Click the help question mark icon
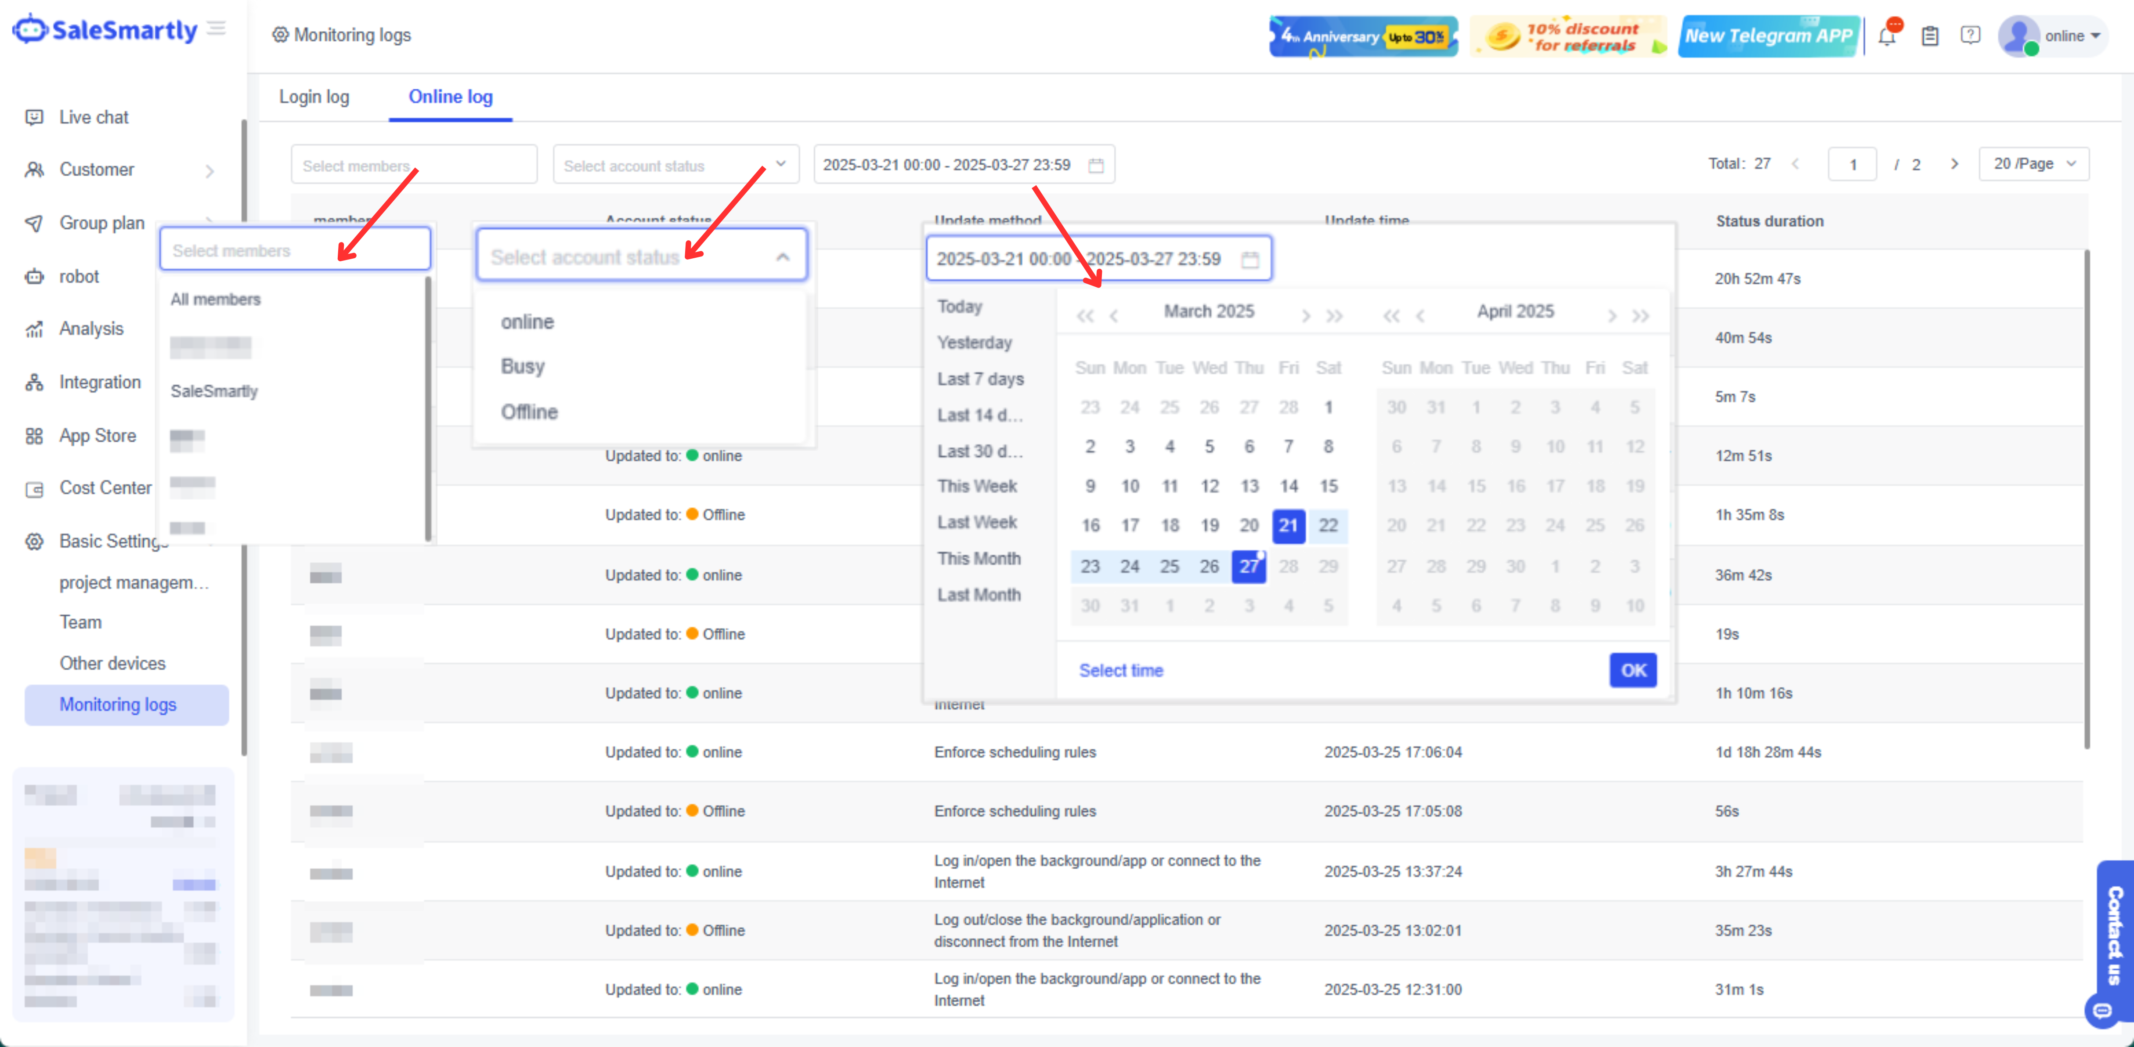The image size is (2134, 1047). point(1970,36)
